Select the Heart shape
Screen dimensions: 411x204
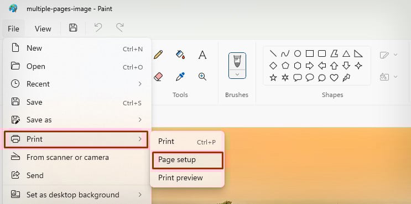tap(334, 78)
